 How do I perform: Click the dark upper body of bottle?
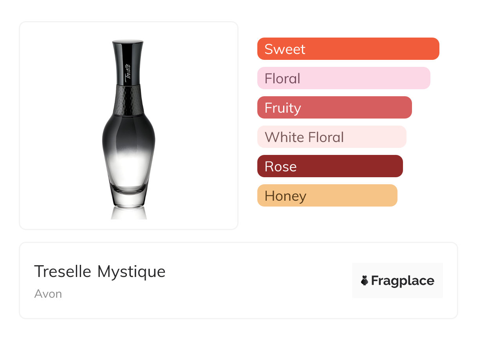point(128,131)
